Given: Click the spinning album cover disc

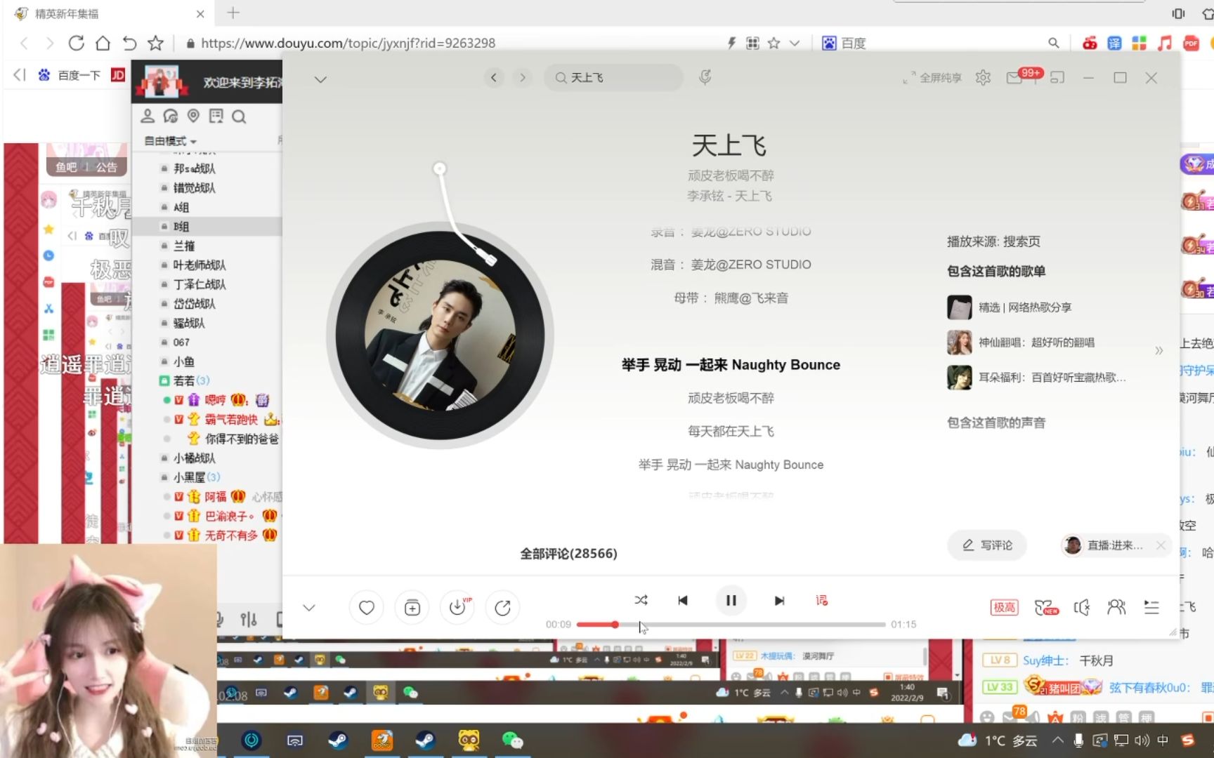Looking at the screenshot, I should [x=439, y=335].
